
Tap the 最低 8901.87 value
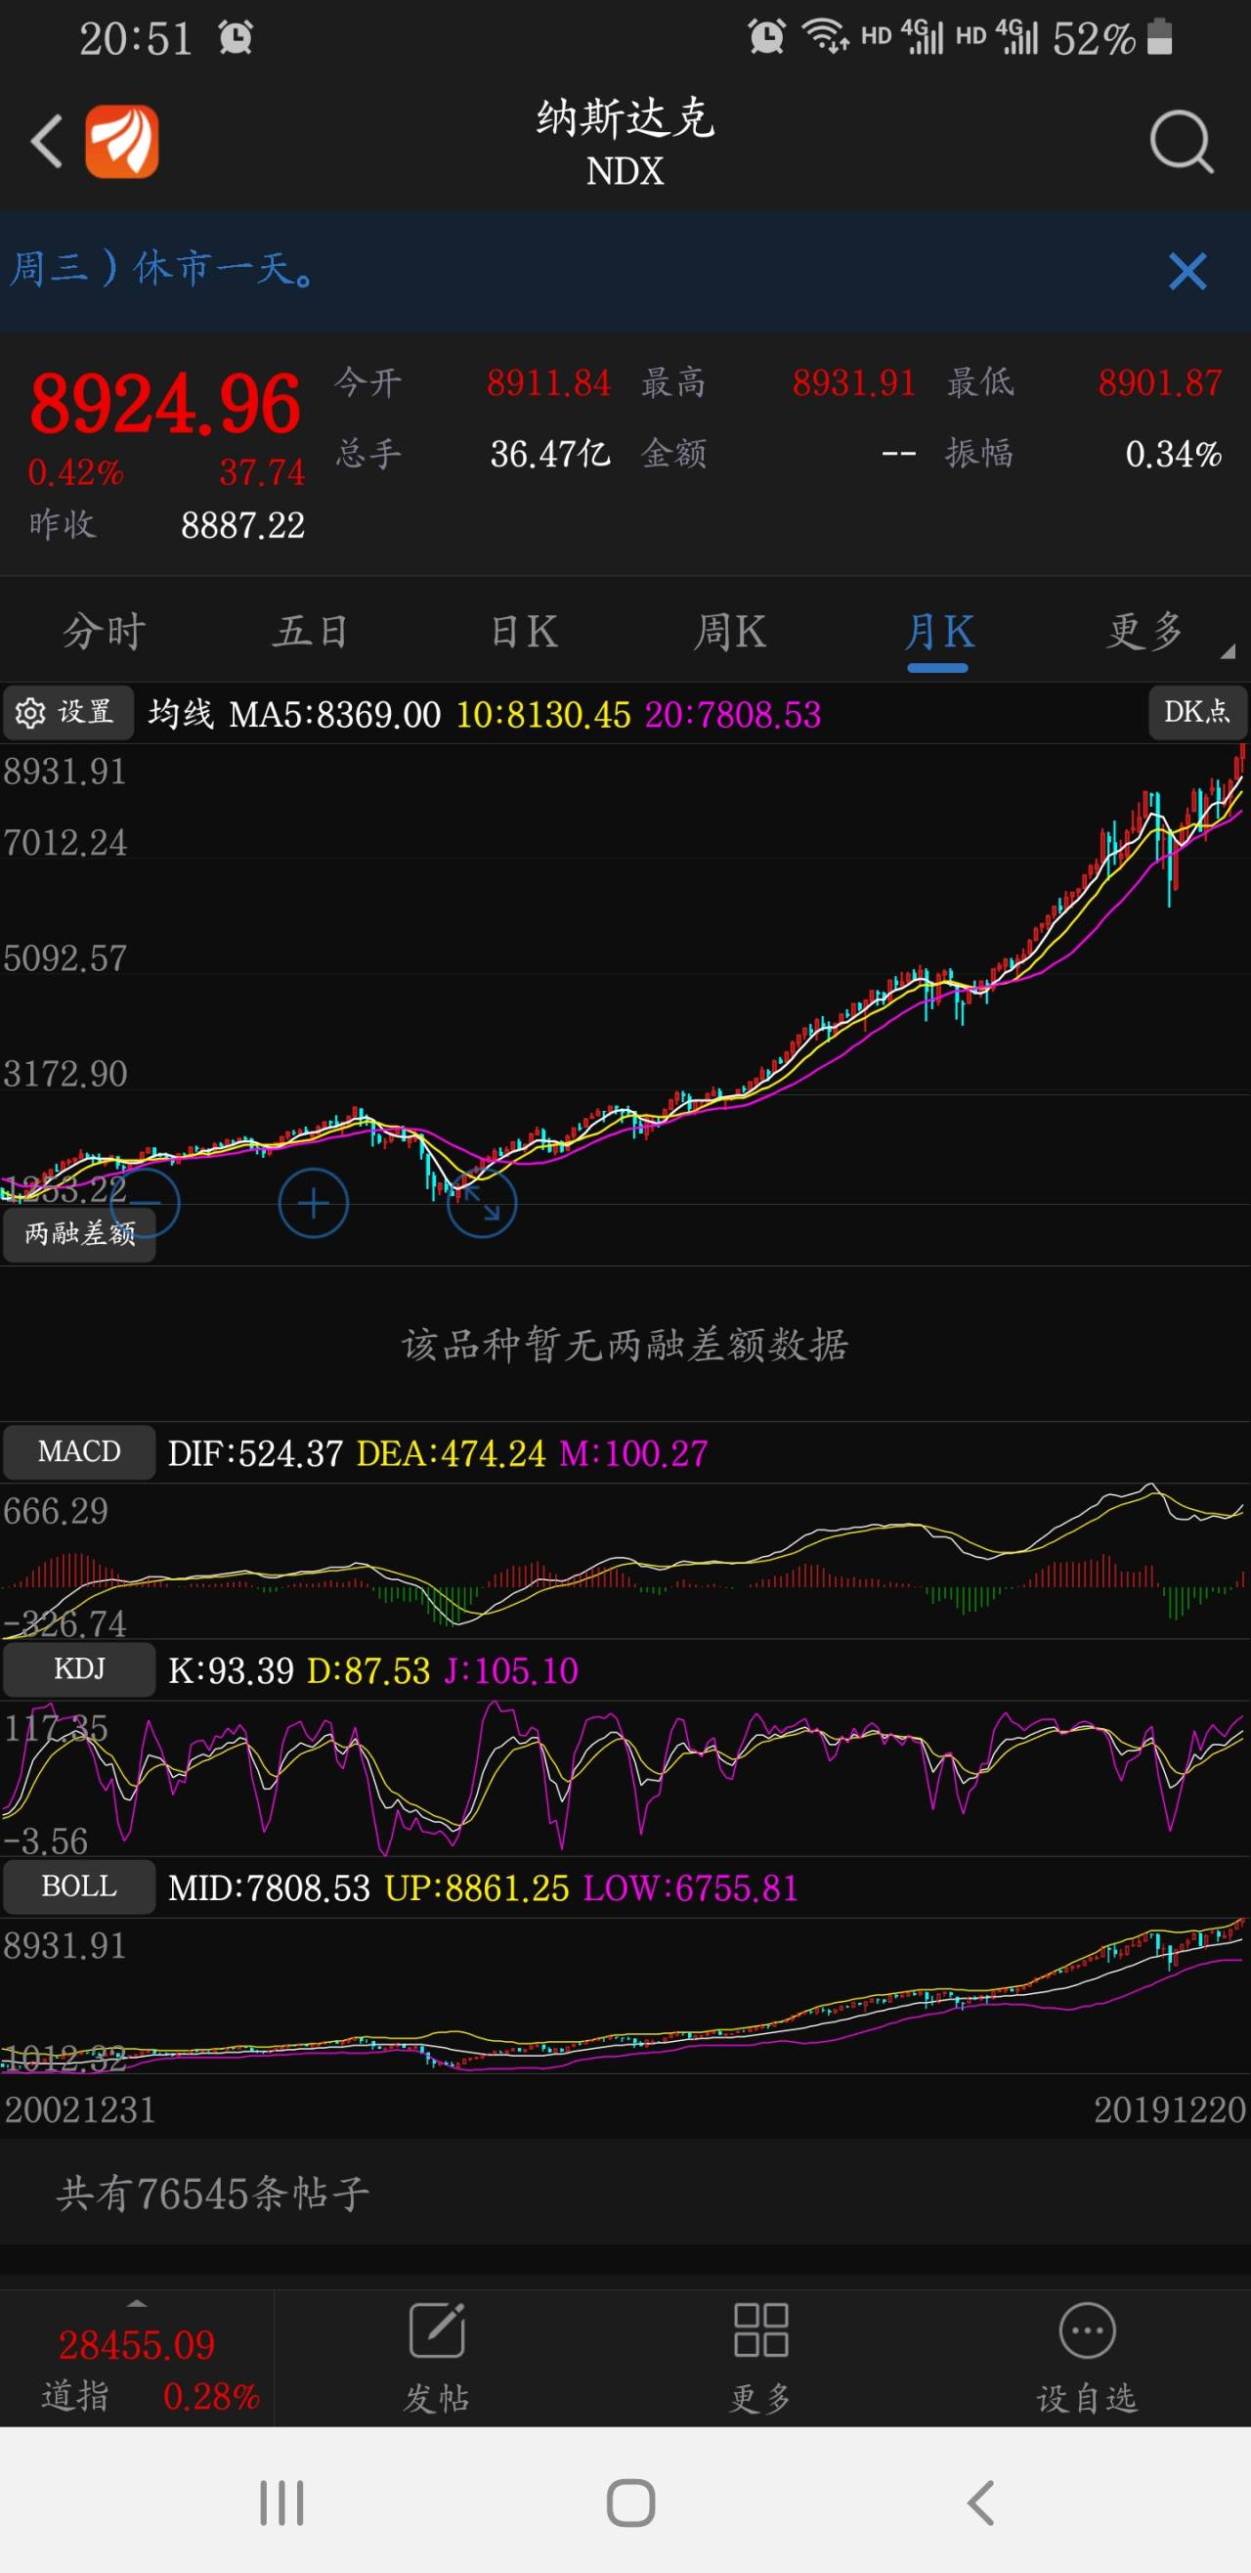1160,382
